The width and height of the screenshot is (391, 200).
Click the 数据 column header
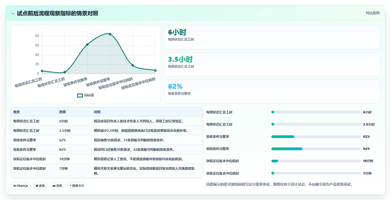pos(63,112)
